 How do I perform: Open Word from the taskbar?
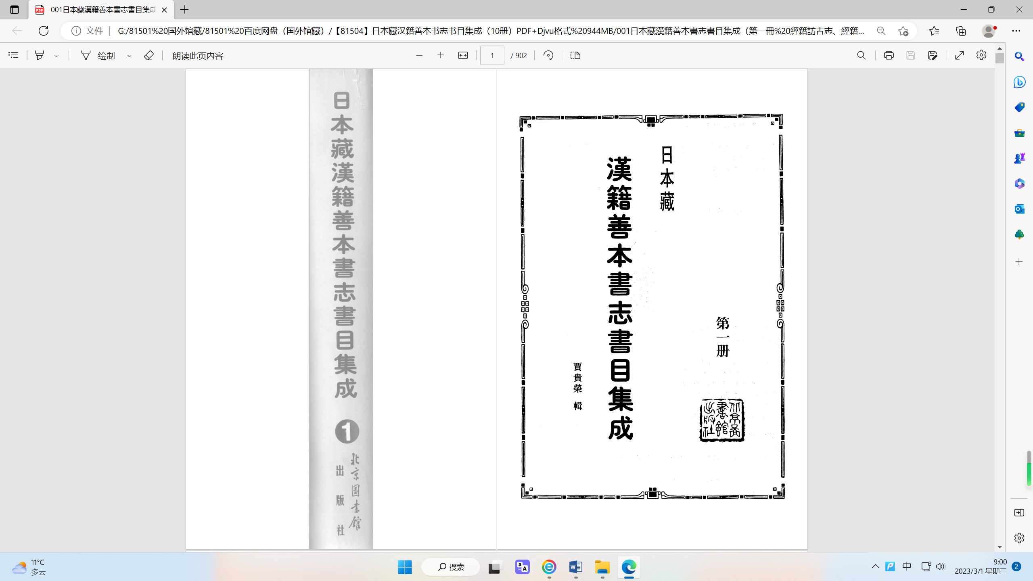576,567
